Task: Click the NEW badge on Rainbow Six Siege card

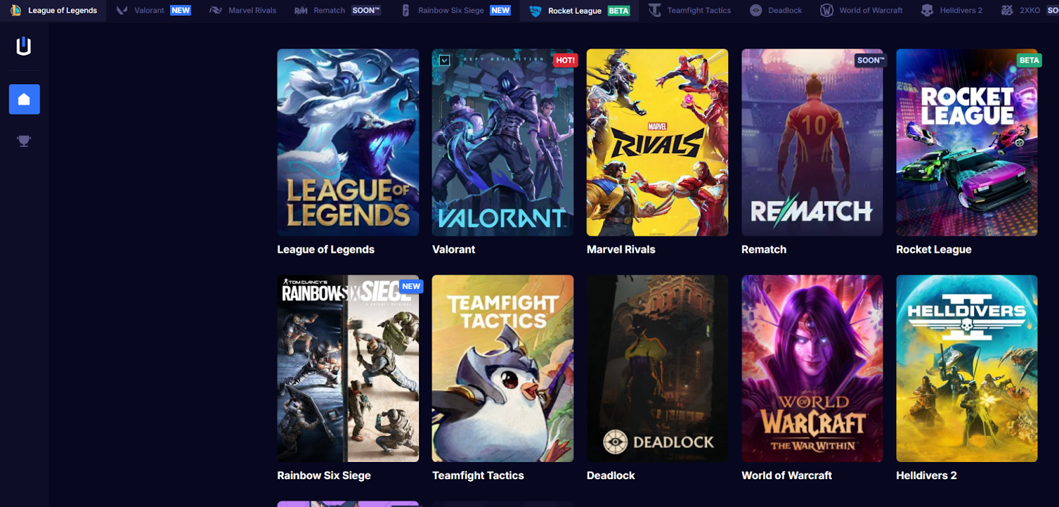Action: tap(411, 287)
